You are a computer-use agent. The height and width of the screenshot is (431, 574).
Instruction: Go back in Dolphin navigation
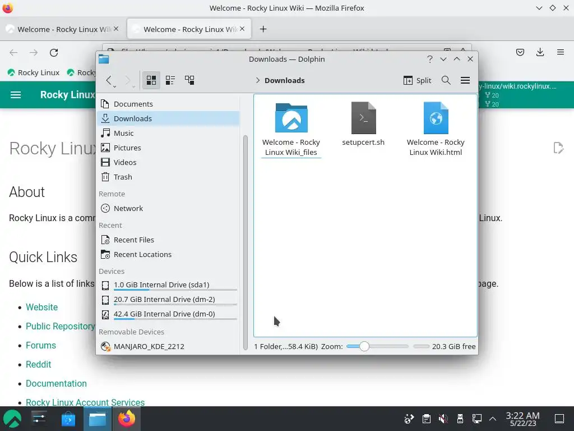(x=108, y=80)
